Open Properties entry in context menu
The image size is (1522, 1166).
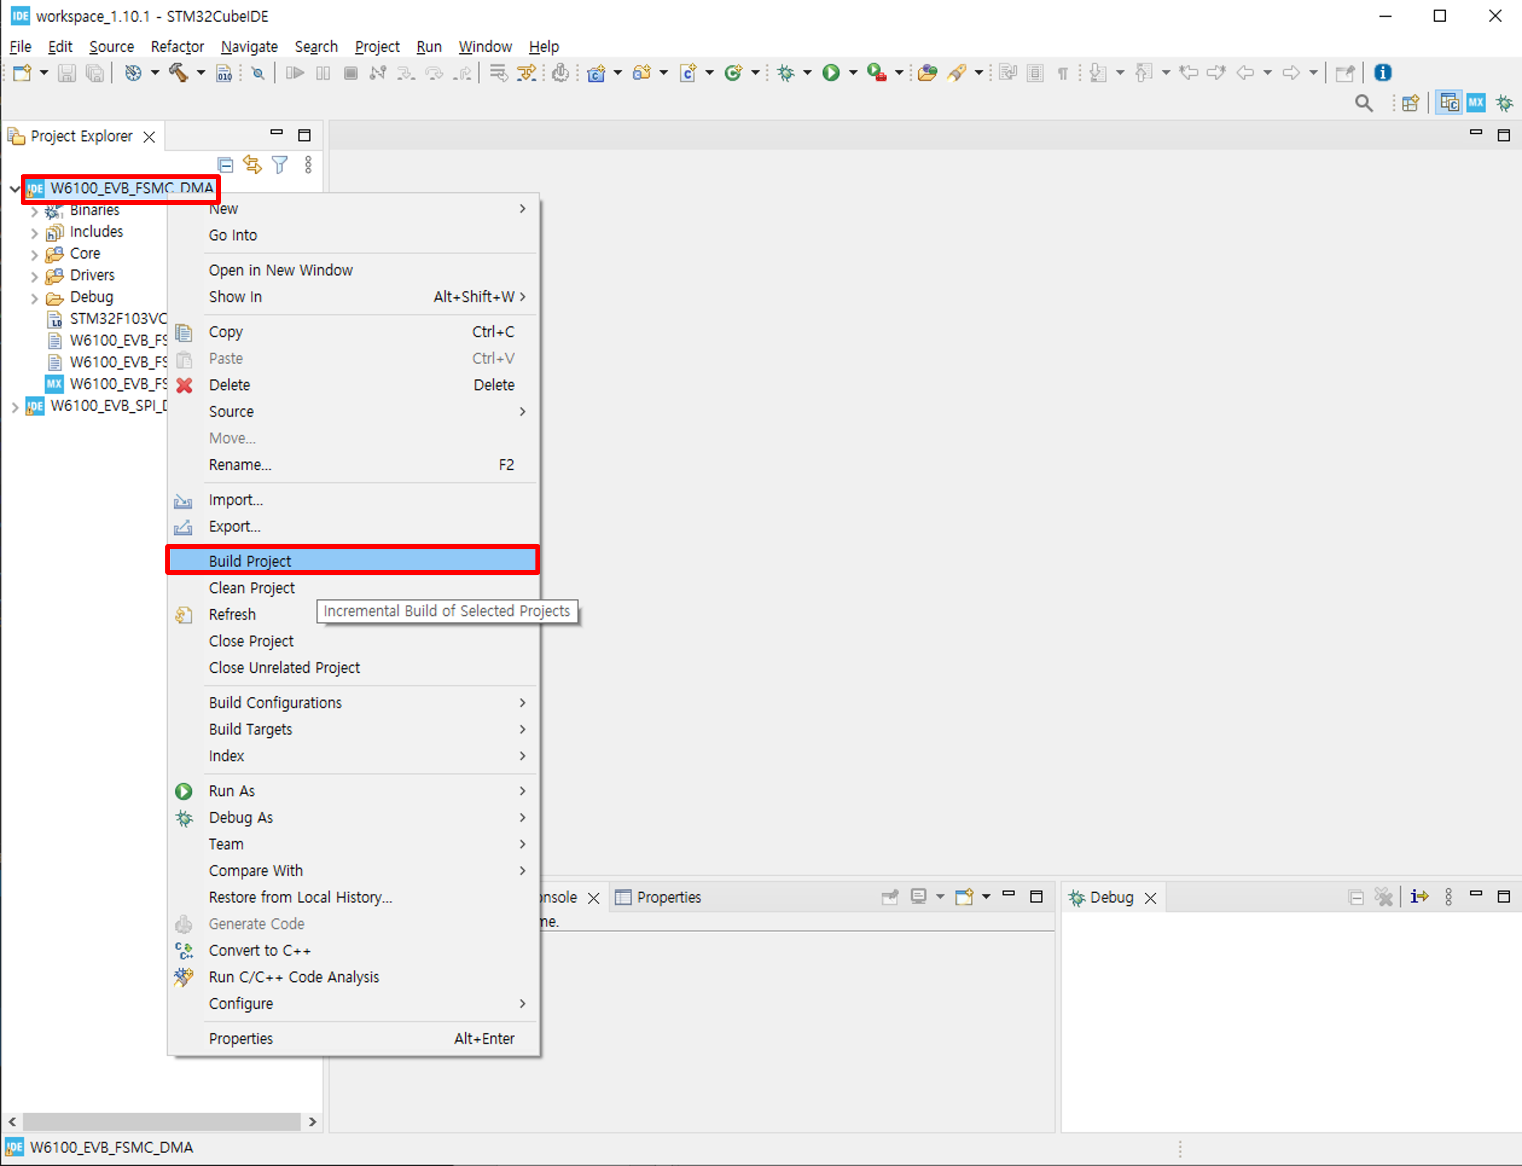click(241, 1038)
